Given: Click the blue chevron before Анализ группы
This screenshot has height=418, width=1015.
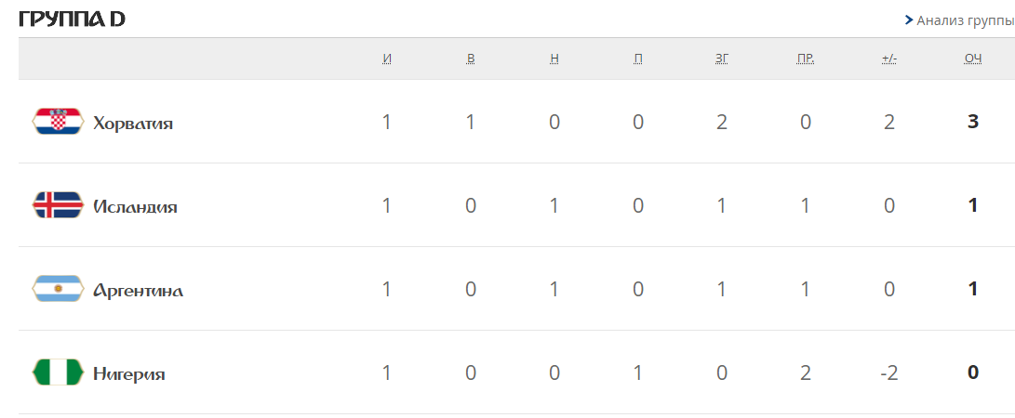Looking at the screenshot, I should tap(909, 20).
